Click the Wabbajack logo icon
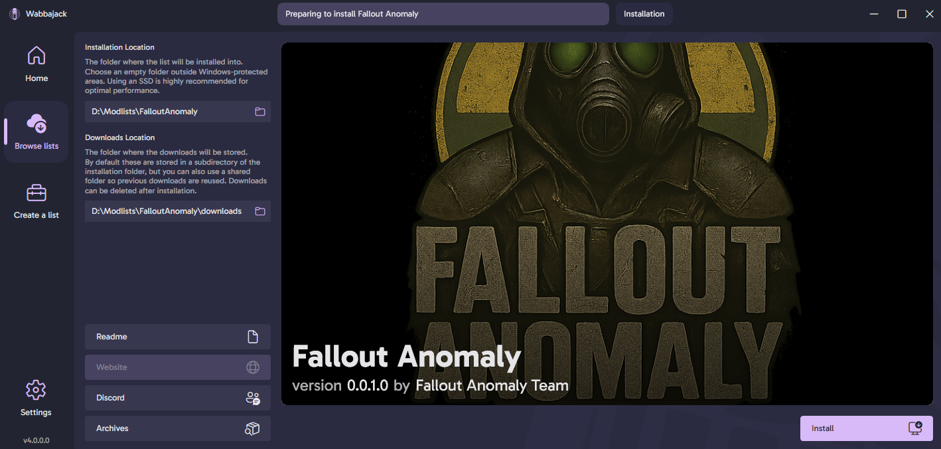The height and width of the screenshot is (449, 941). (15, 14)
